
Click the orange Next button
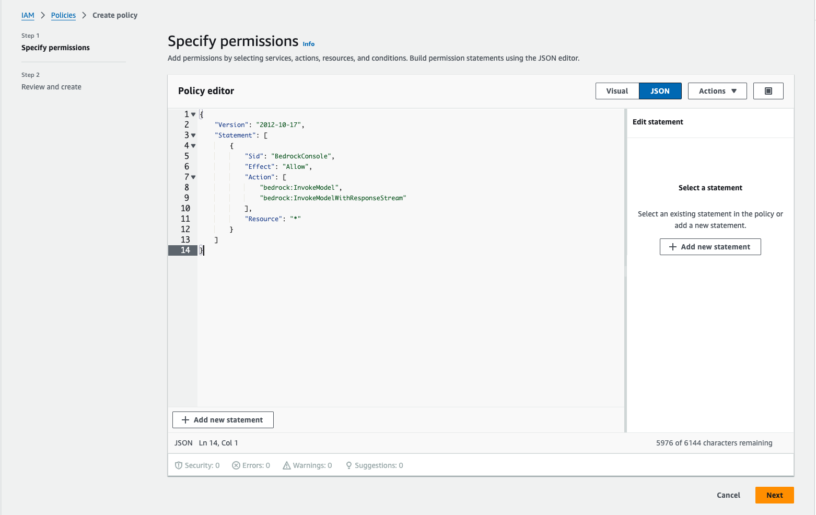[774, 495]
